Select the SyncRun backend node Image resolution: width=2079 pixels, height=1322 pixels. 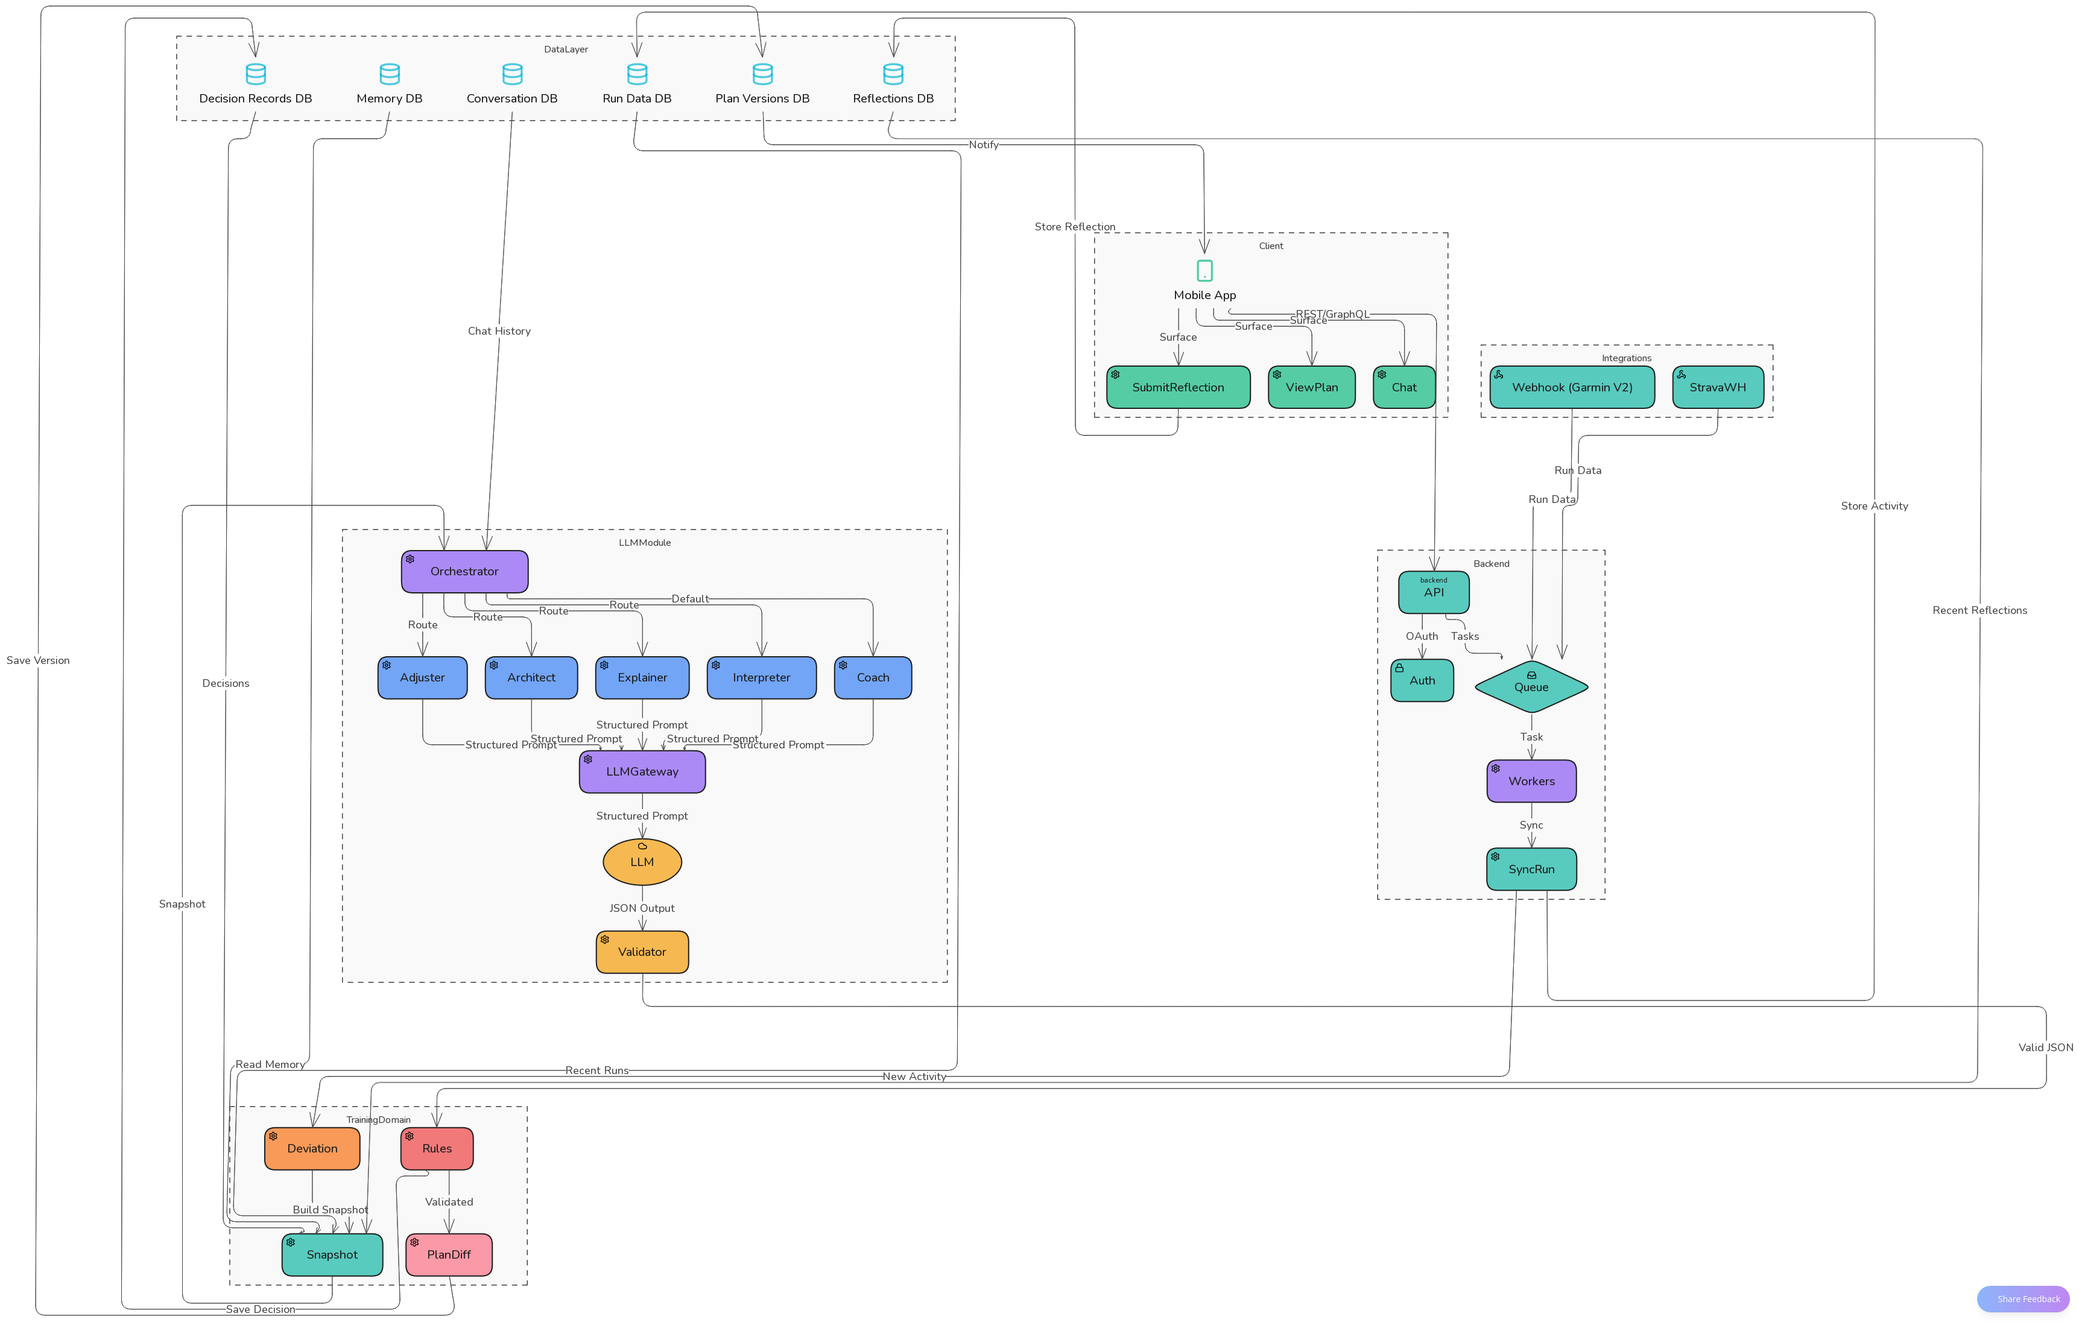coord(1531,870)
